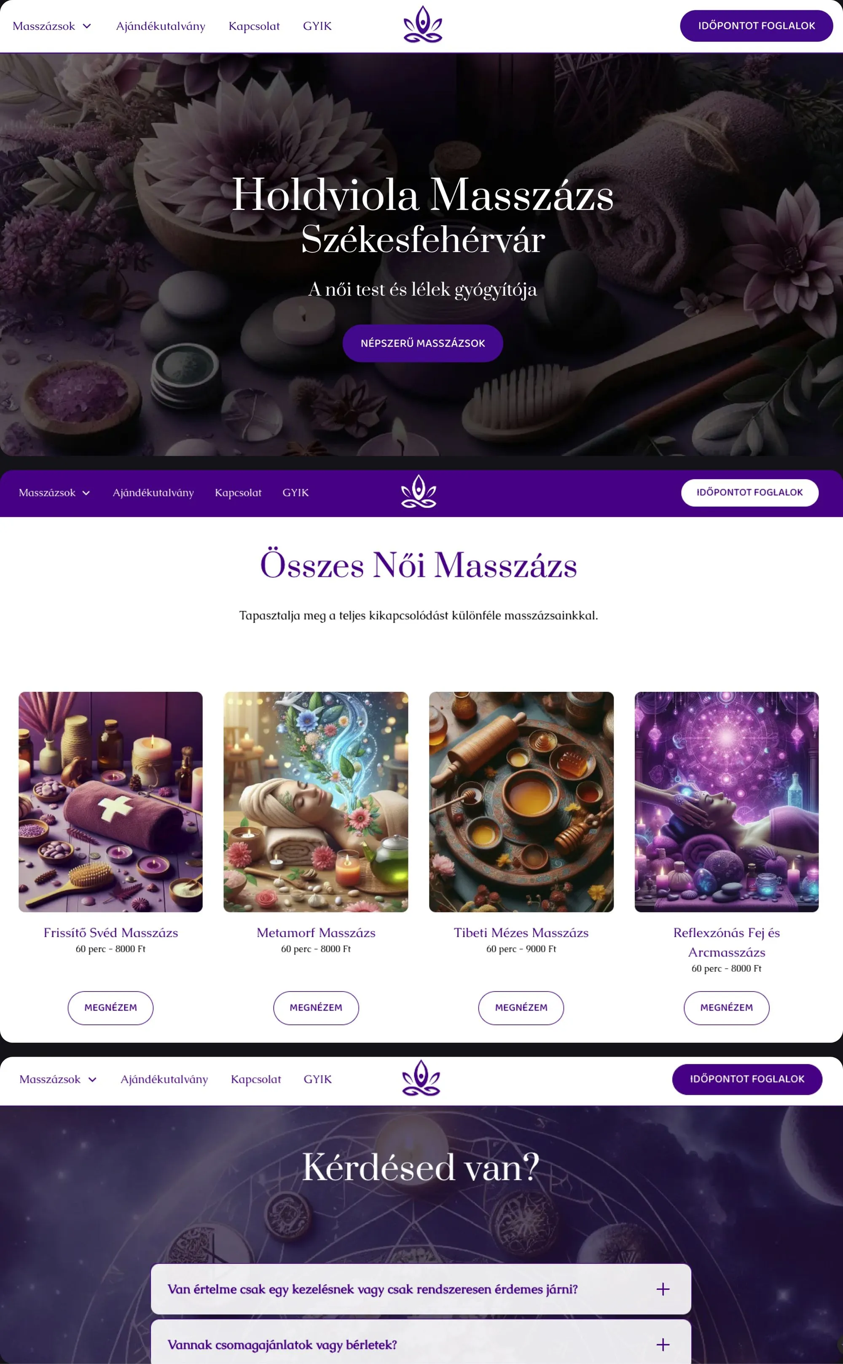The height and width of the screenshot is (1364, 843).
Task: Click the NÉPSZERŰ MASSZÁZSOK hero button
Action: pos(423,343)
